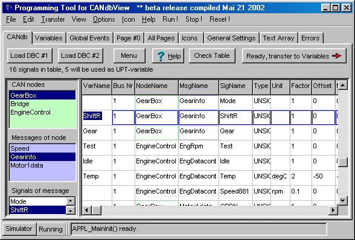The image size is (355, 240).
Task: Select EngineControl in CAN nodes list
Action: tap(42, 112)
